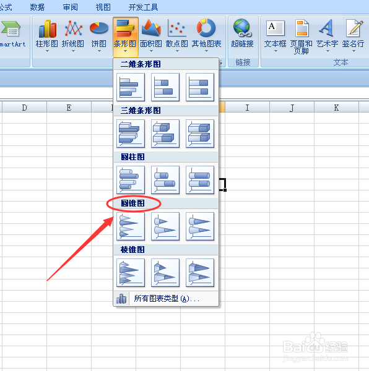Viewport: 369px width, 371px height.
Task: Expand dropdown arrow under 文本框
Action: tap(276, 51)
